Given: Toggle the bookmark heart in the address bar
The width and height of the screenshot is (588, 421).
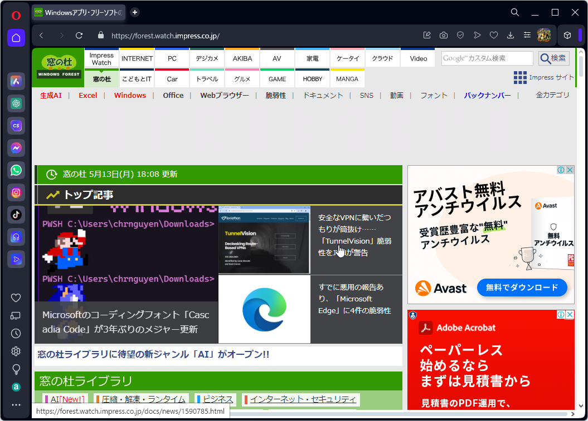Looking at the screenshot, I should click(x=494, y=35).
